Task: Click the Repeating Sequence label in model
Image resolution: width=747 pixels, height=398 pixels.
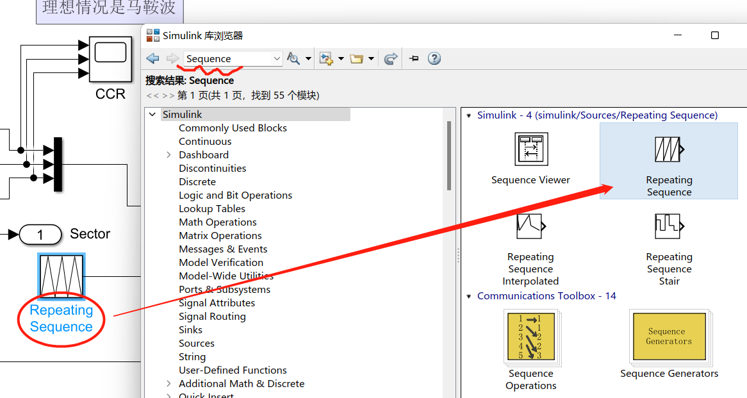Action: [62, 318]
